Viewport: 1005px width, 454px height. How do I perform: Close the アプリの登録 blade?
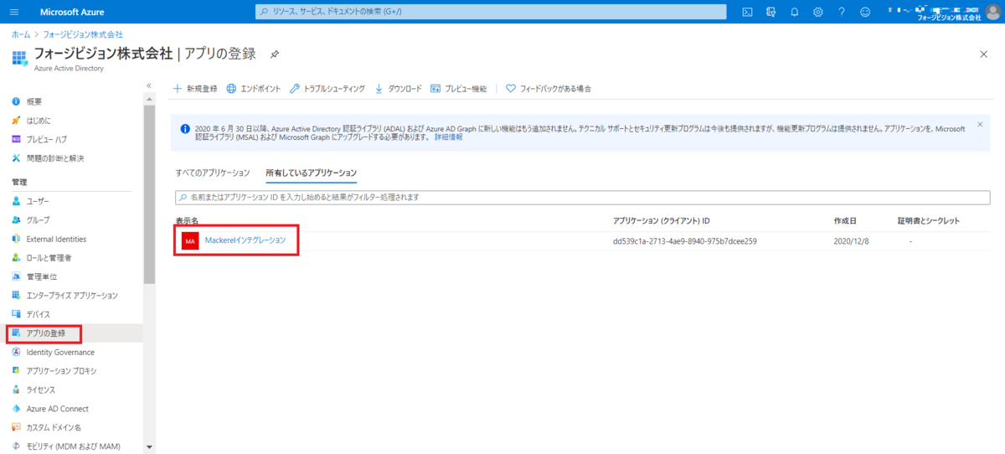[983, 54]
